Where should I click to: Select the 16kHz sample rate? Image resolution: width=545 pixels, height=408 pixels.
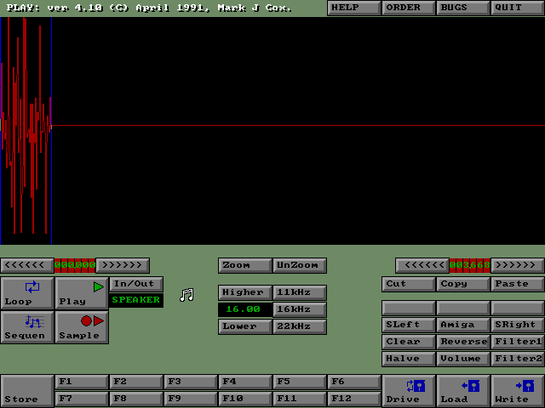[299, 309]
